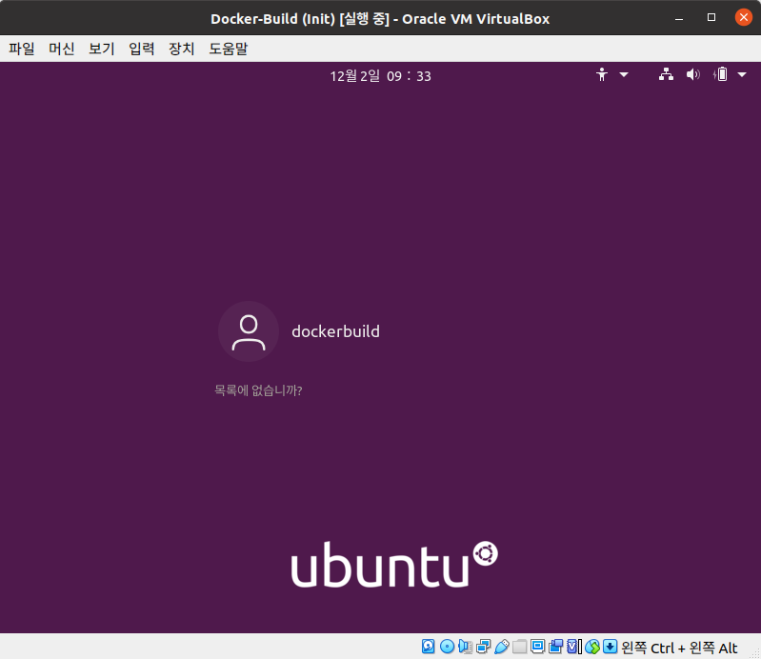This screenshot has height=659, width=761.
Task: Maximize the VirtualBox window
Action: point(711,18)
